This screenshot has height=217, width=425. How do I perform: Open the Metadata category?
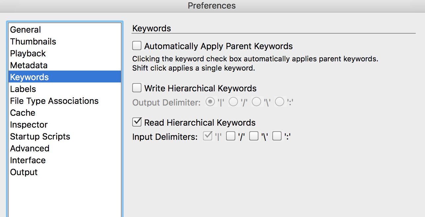65,65
